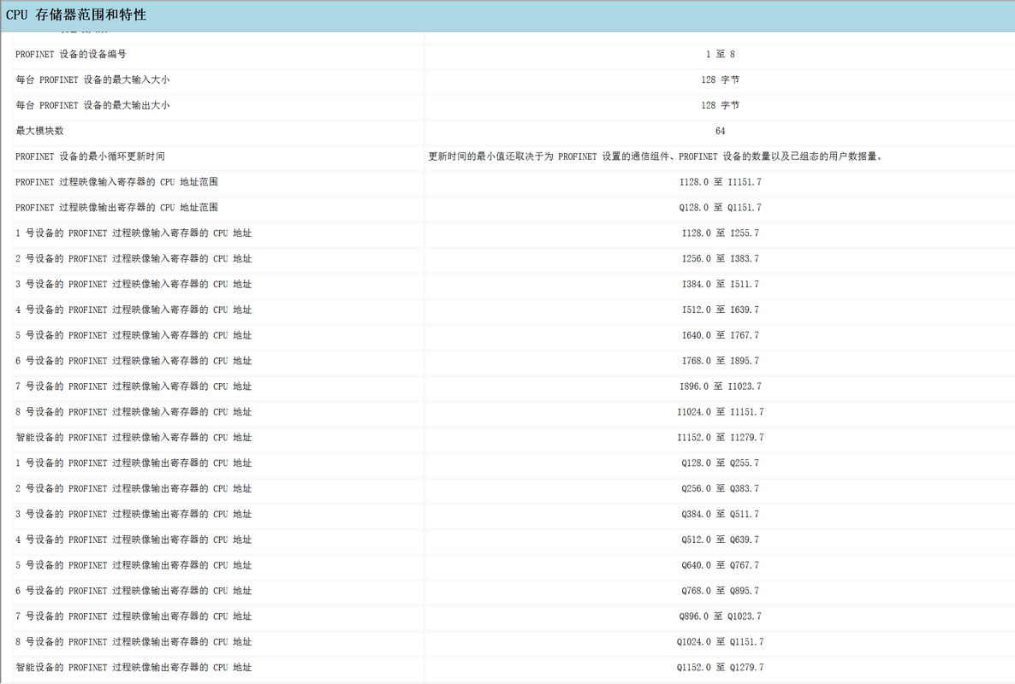
Task: Select the '8 号设备' input register address label
Action: [134, 412]
